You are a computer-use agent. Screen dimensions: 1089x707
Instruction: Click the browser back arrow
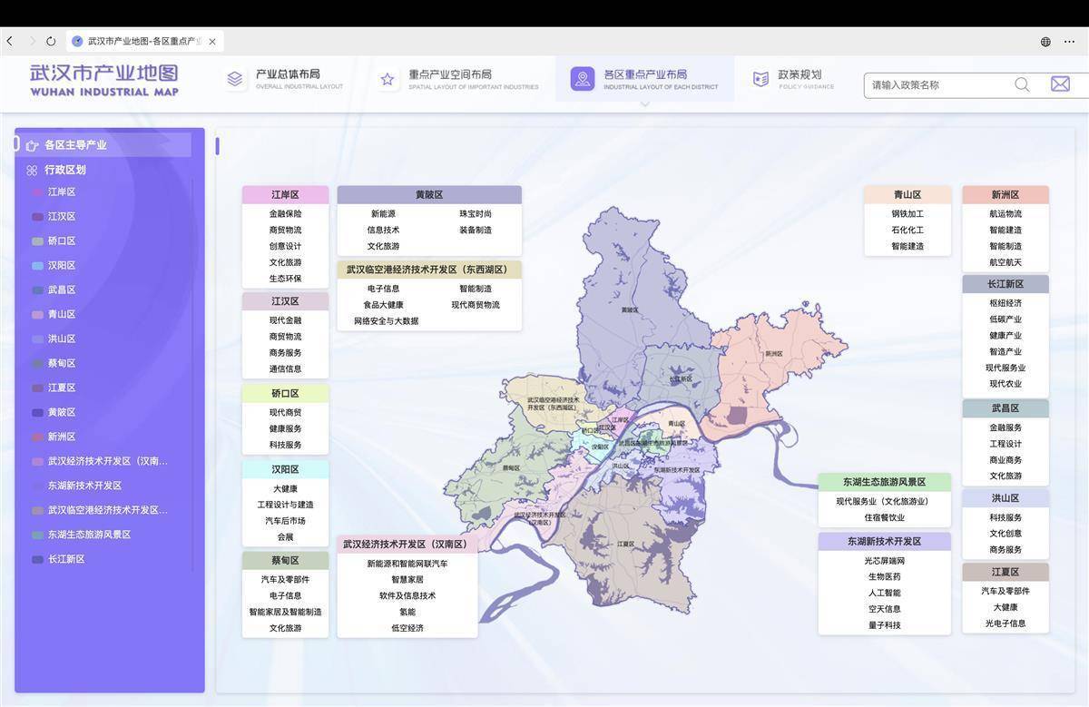tap(10, 42)
